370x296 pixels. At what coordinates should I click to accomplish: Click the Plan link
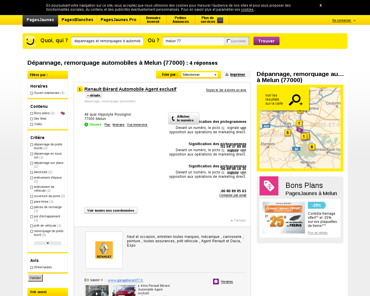point(107,125)
